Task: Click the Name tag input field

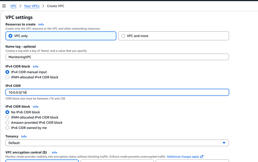Action: (117, 57)
